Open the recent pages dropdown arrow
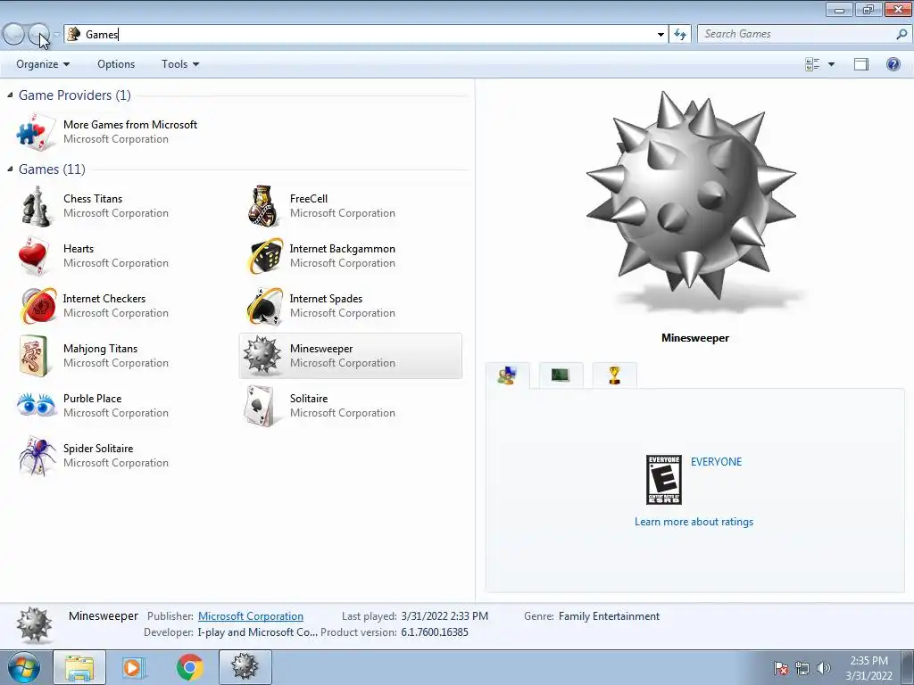Image resolution: width=914 pixels, height=685 pixels. click(56, 35)
